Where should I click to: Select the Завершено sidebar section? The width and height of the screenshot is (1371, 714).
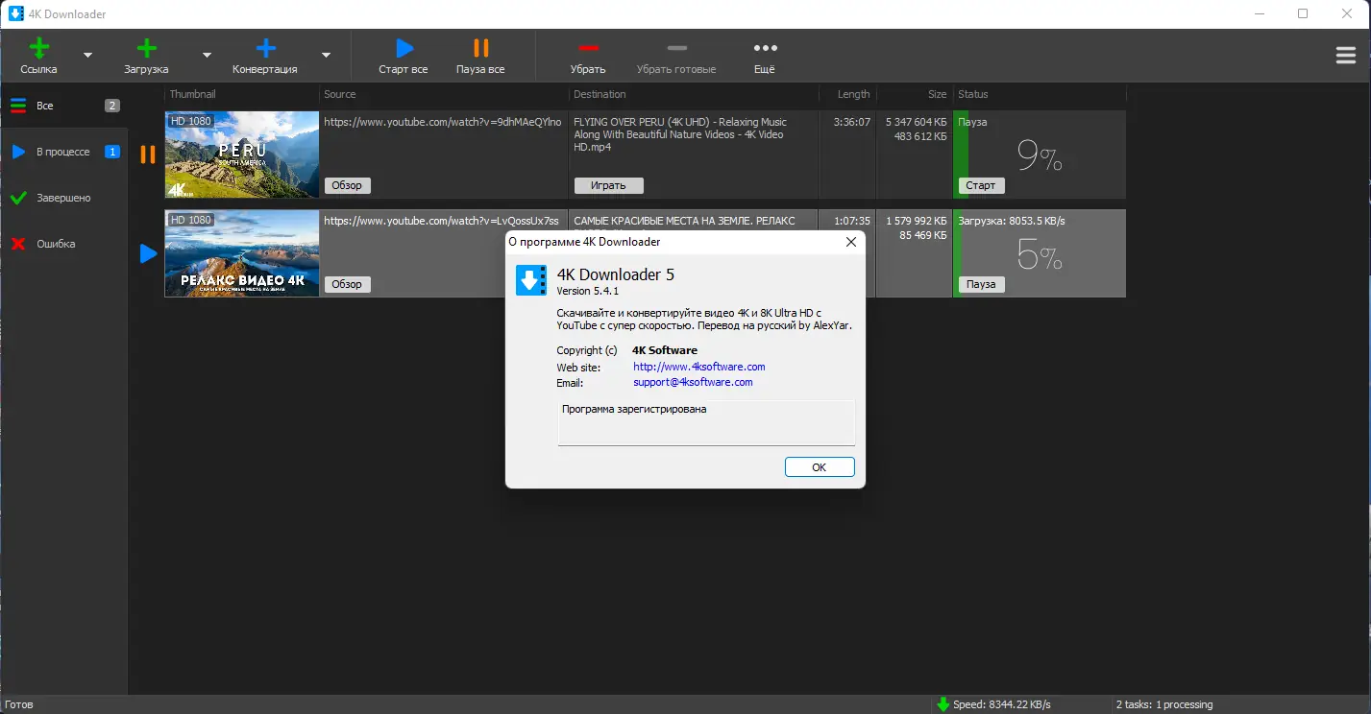tap(62, 197)
